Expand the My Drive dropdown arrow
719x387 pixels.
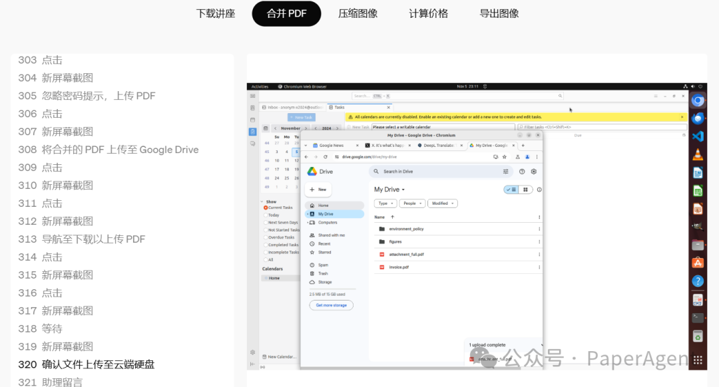tap(403, 190)
